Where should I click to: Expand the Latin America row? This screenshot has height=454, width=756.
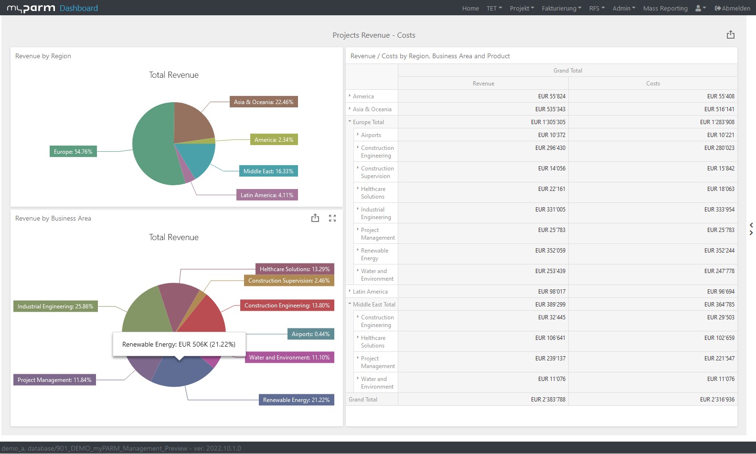pyautogui.click(x=350, y=291)
